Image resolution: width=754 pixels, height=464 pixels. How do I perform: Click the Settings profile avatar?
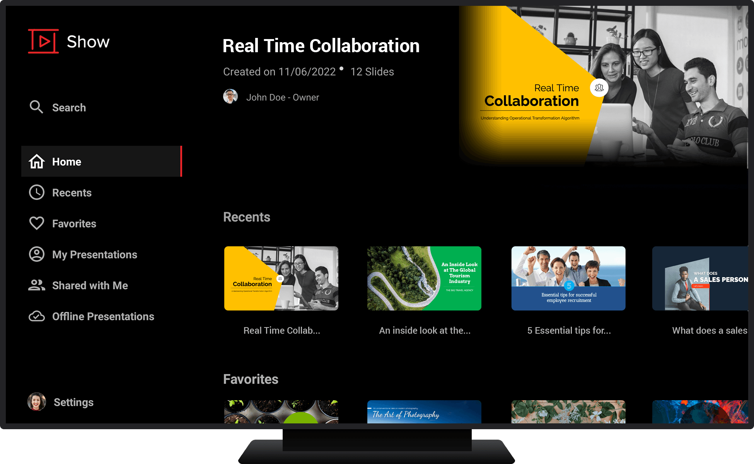[x=37, y=402]
